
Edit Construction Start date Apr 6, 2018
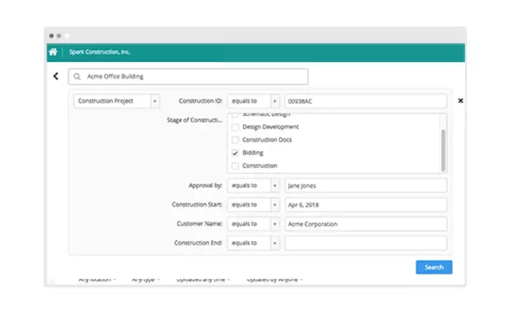click(x=366, y=205)
